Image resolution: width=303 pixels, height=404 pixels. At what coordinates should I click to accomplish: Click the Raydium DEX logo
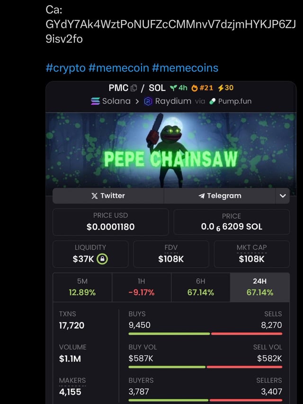[x=148, y=101]
